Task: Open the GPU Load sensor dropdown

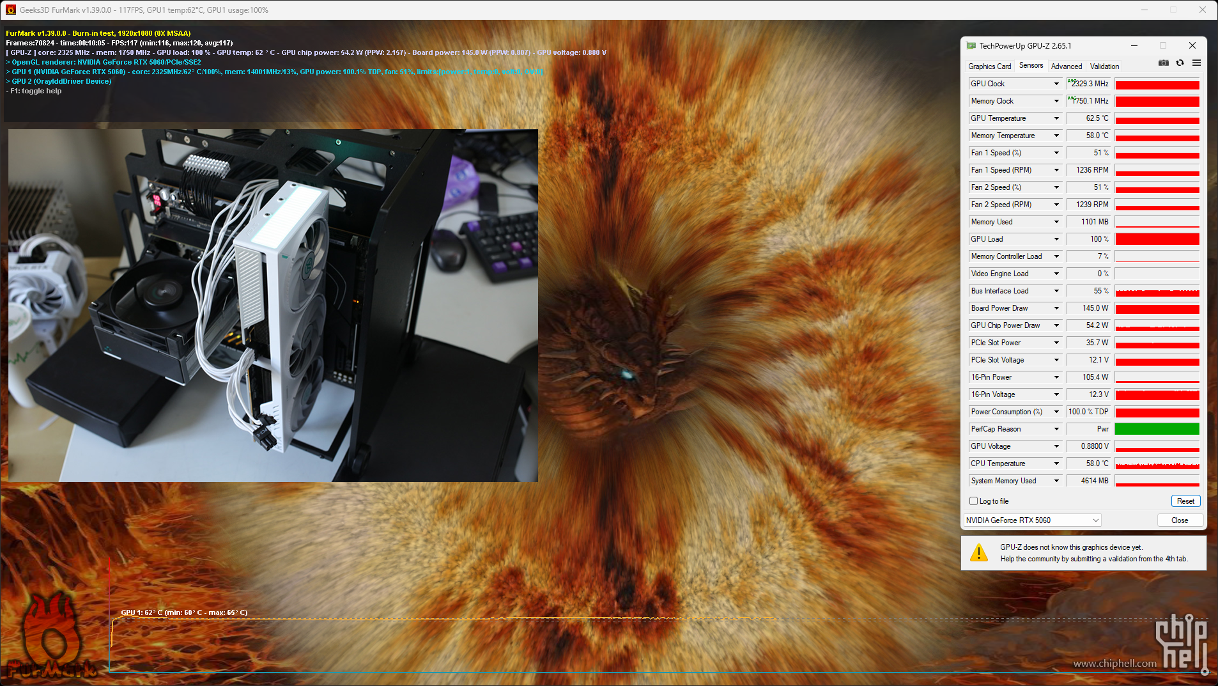Action: (1056, 239)
